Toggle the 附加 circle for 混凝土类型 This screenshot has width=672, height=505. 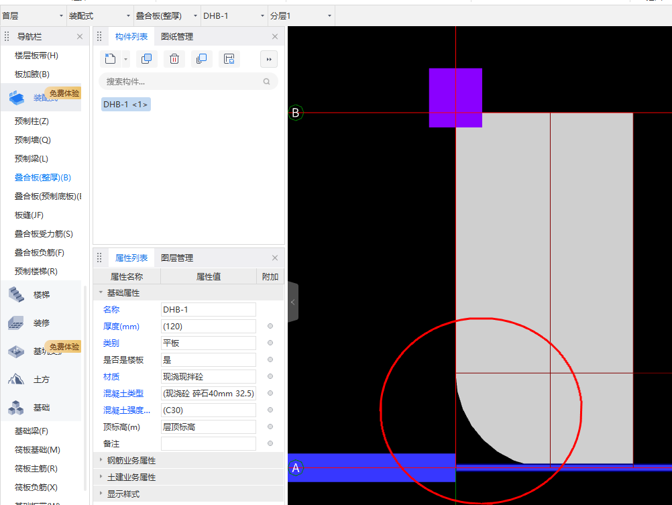[x=270, y=393]
